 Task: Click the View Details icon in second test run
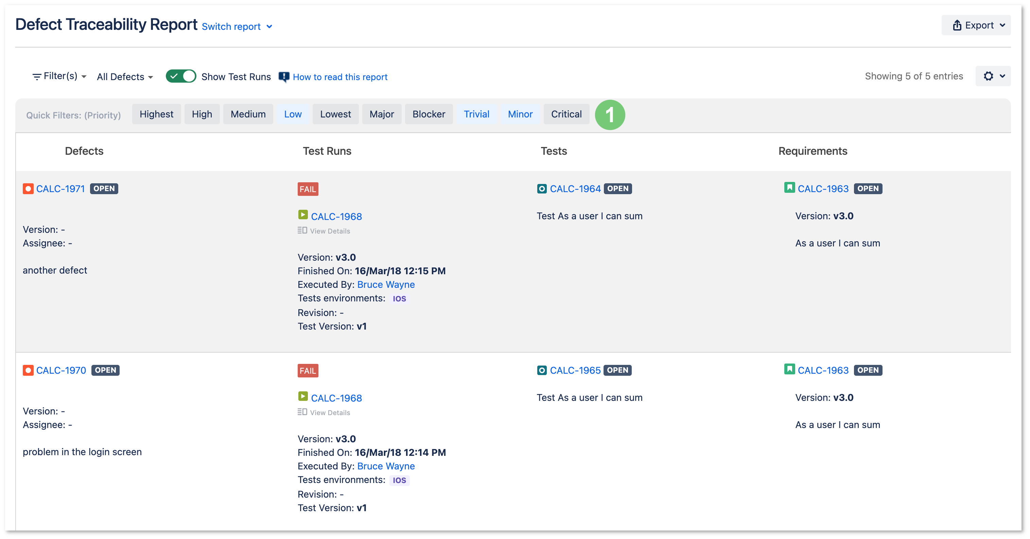pyautogui.click(x=302, y=412)
